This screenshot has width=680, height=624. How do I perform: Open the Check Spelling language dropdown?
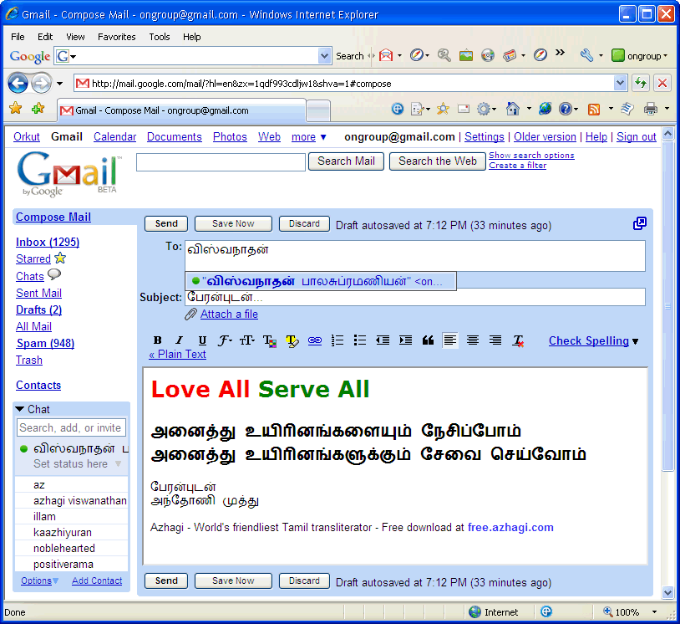[636, 342]
